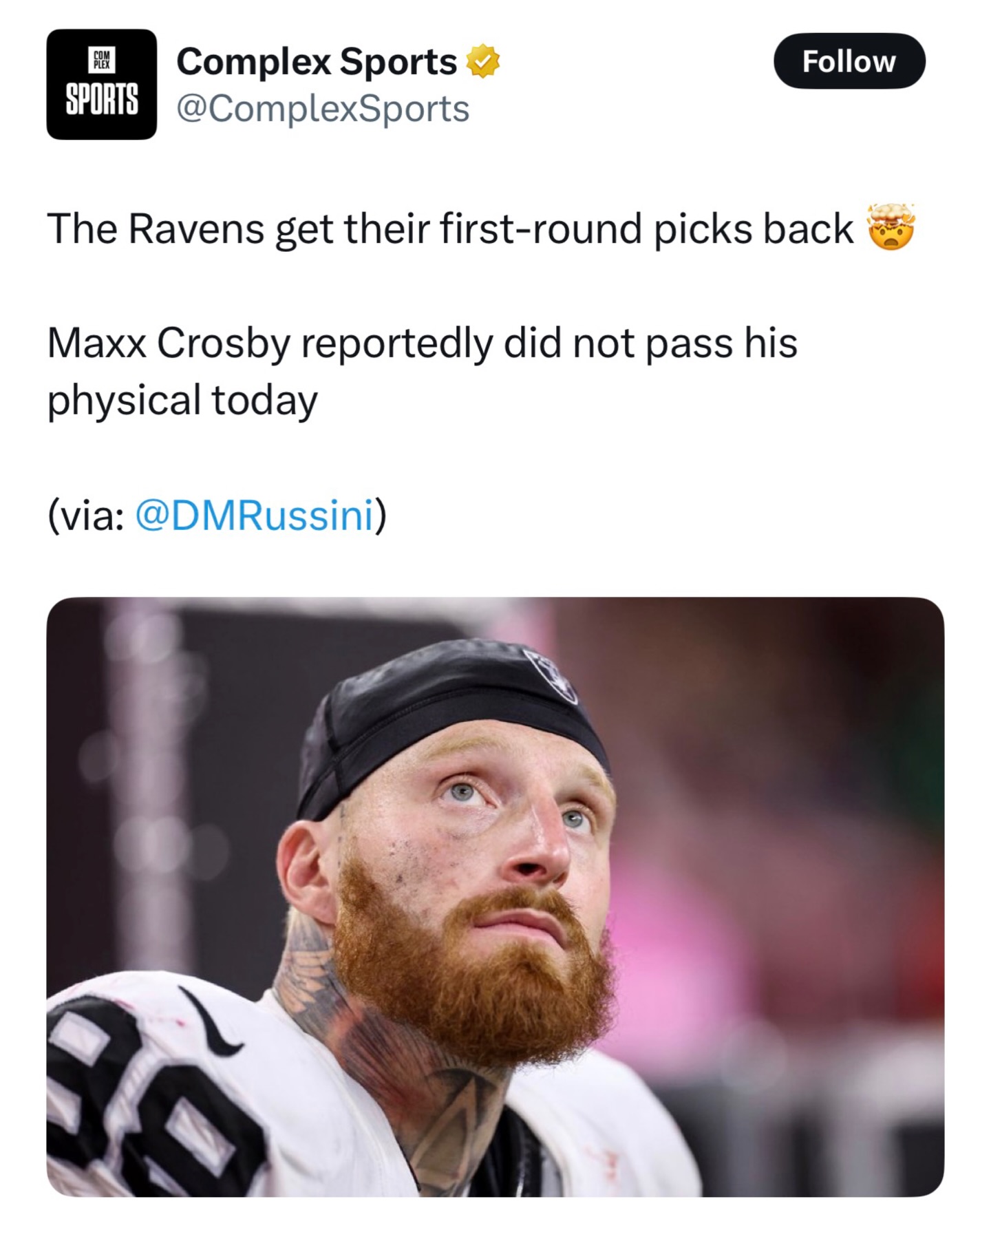Image resolution: width=991 pixels, height=1239 pixels.
Task: Click the exploding head emoji
Action: pyautogui.click(x=891, y=227)
